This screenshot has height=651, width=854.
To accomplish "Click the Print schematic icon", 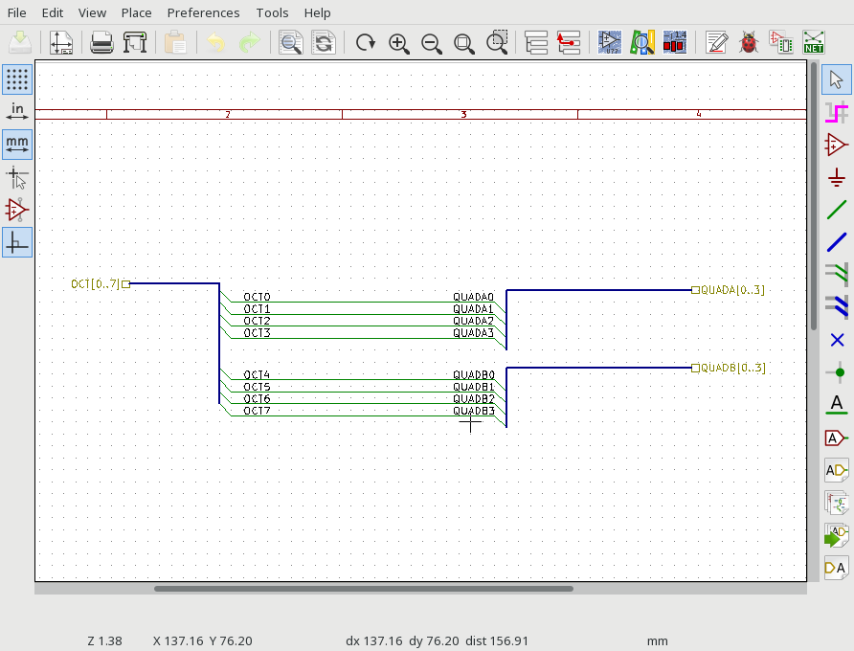I will pos(101,42).
